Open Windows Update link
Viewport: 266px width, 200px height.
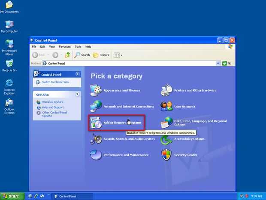[53, 102]
